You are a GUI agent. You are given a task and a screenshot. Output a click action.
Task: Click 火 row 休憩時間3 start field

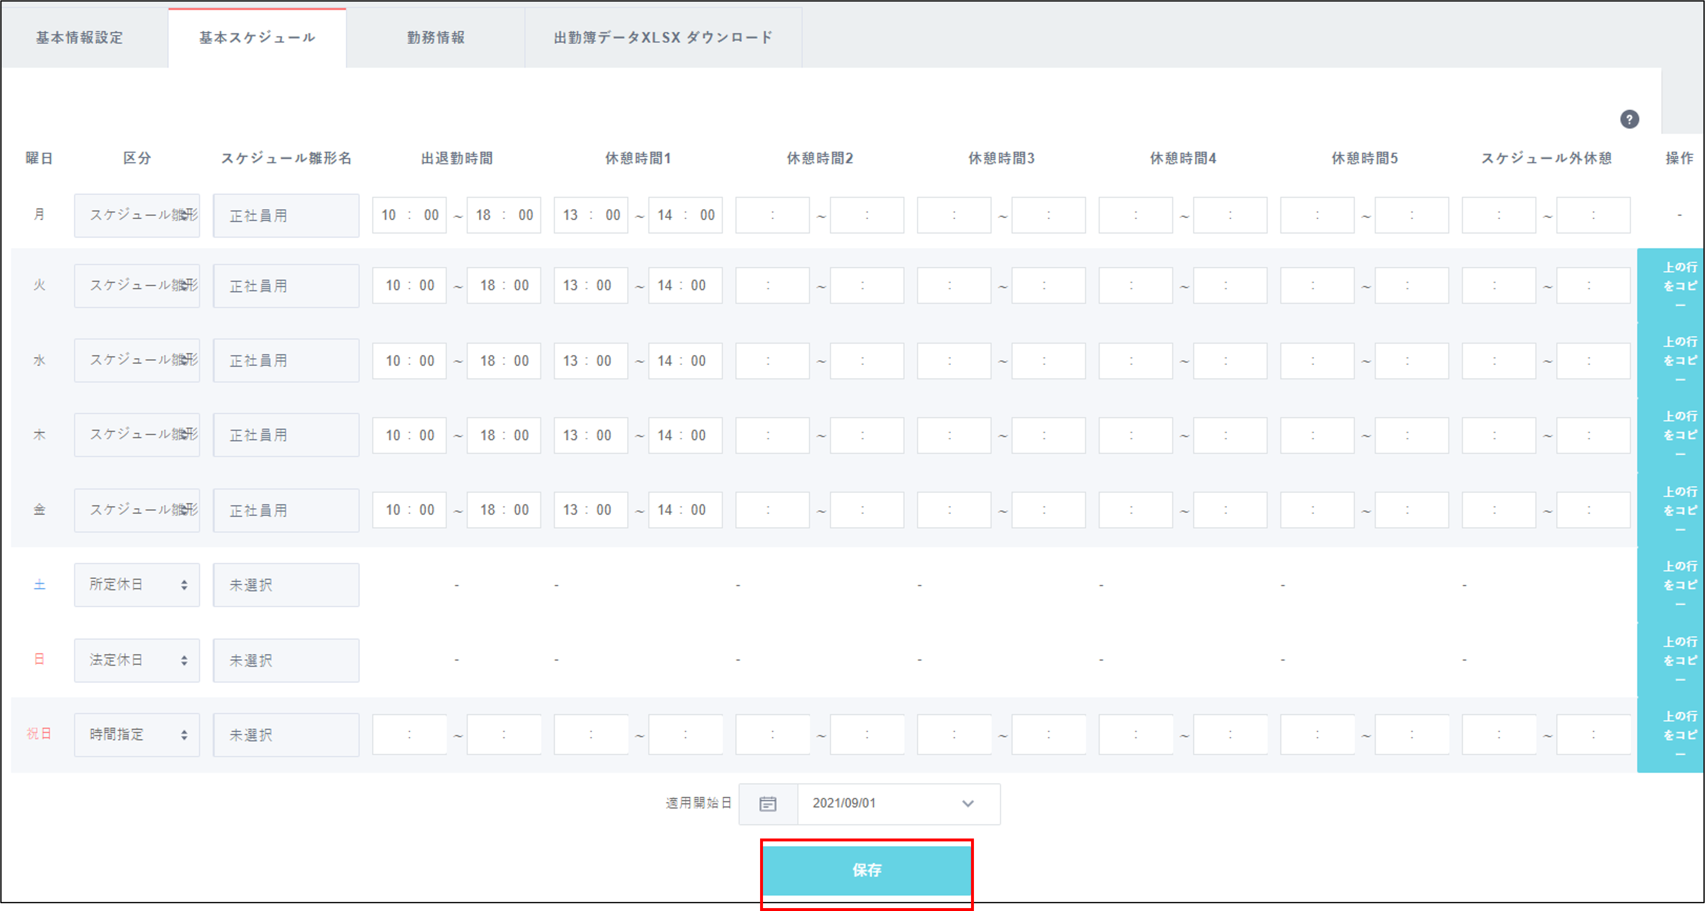coord(954,286)
